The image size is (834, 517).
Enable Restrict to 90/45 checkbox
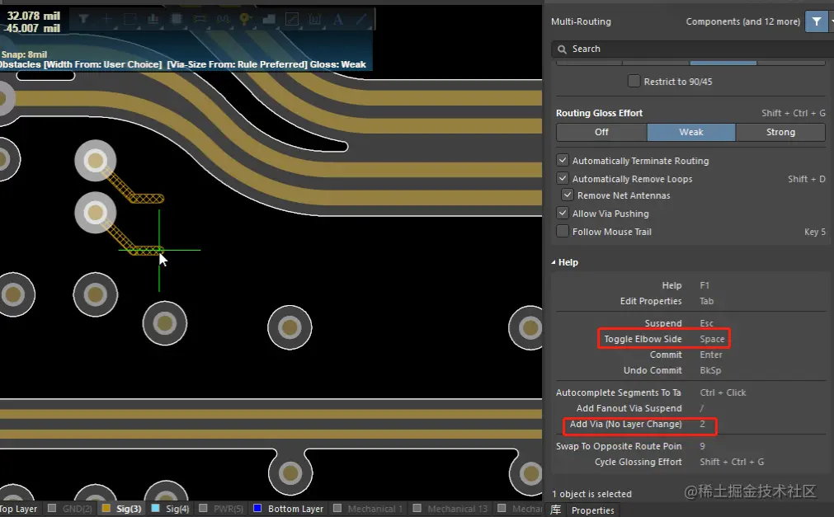point(634,81)
